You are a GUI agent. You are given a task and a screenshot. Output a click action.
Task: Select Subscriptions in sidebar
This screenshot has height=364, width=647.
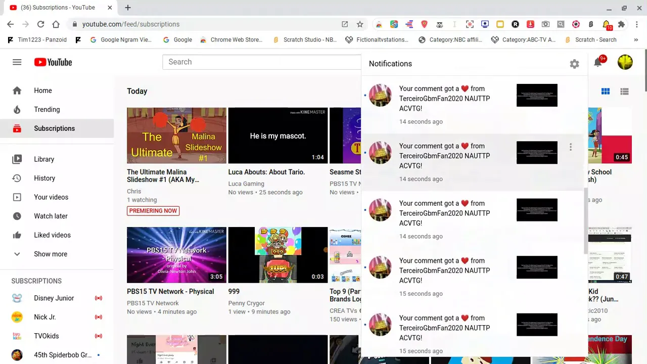coord(57,128)
